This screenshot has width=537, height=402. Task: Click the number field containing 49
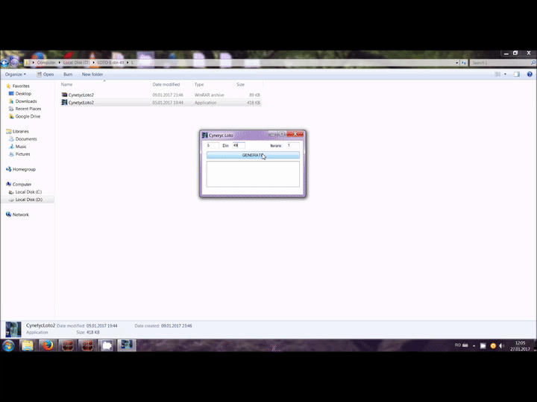tap(238, 146)
